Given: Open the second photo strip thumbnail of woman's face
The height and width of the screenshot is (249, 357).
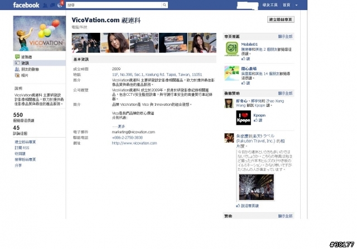Looking at the screenshot, I should click(x=115, y=43).
